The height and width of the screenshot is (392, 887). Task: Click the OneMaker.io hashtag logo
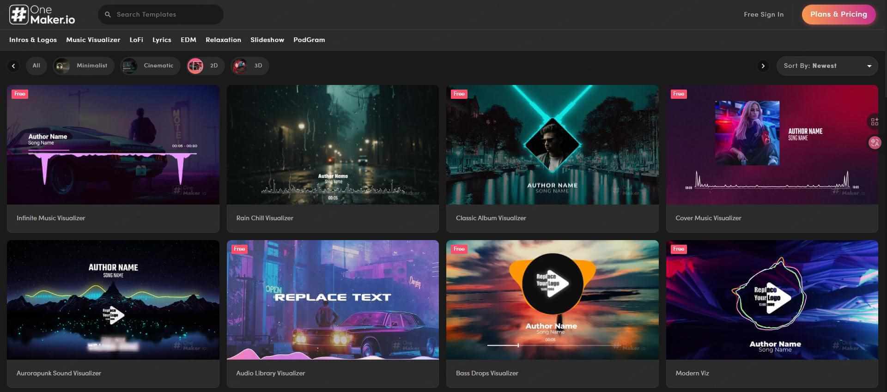[x=42, y=15]
